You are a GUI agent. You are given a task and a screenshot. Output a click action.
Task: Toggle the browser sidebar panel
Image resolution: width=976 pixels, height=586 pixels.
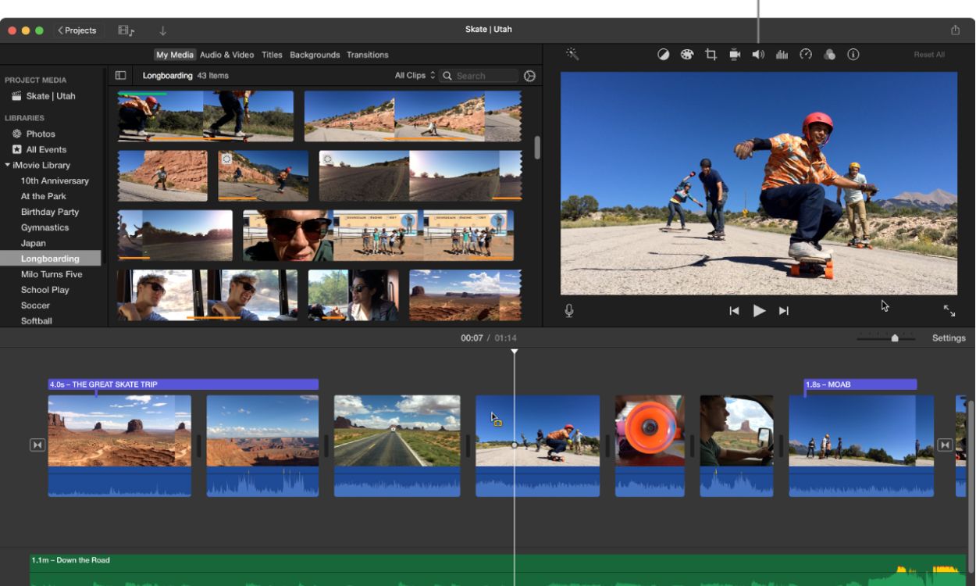[x=121, y=75]
